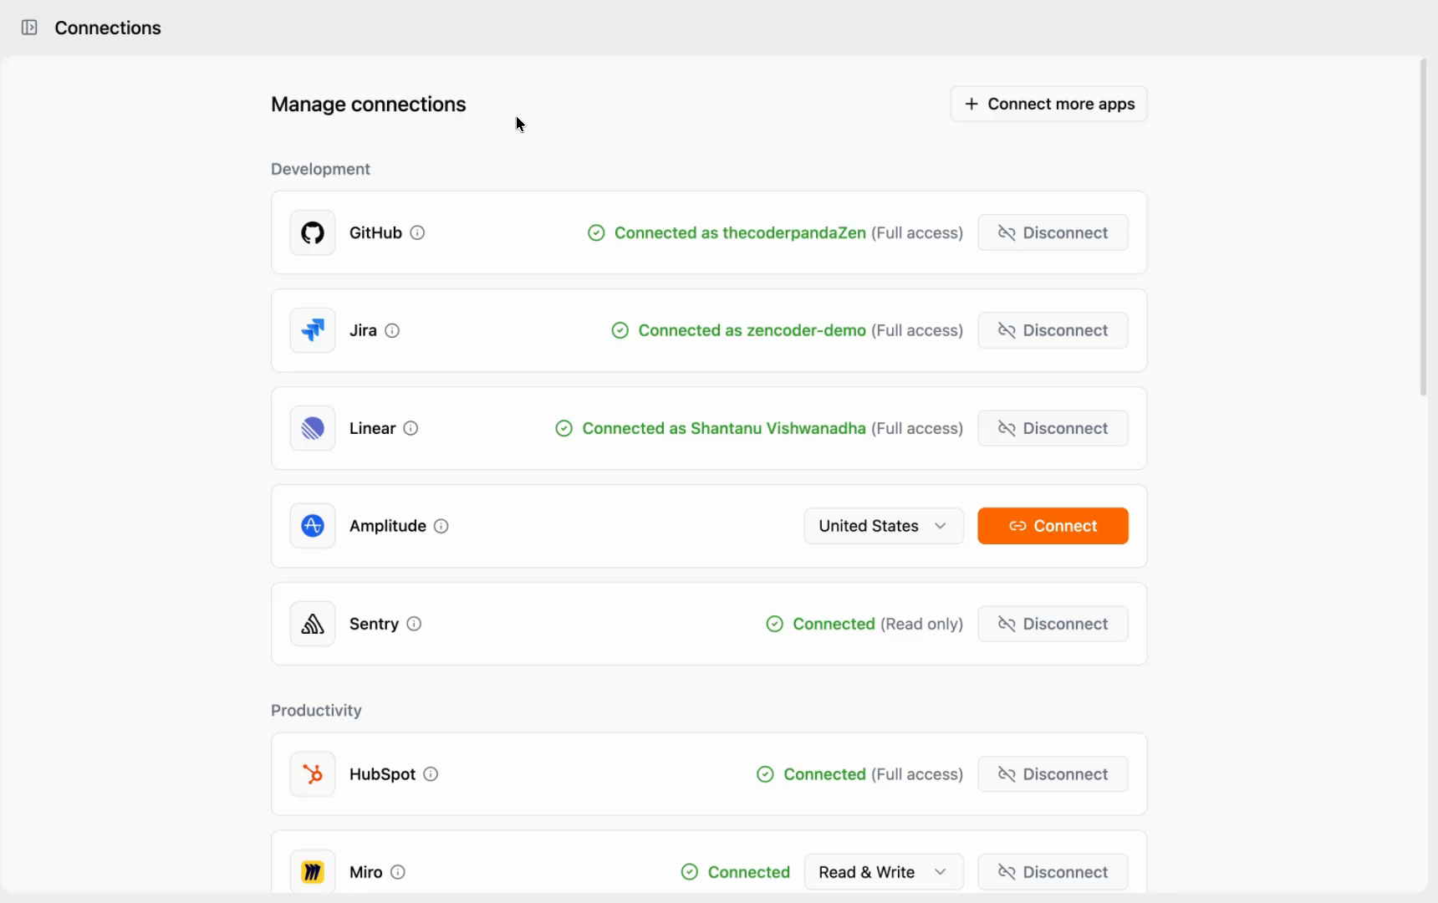Image resolution: width=1438 pixels, height=903 pixels.
Task: Open Miro's Read & Write permission dropdown
Action: [884, 872]
